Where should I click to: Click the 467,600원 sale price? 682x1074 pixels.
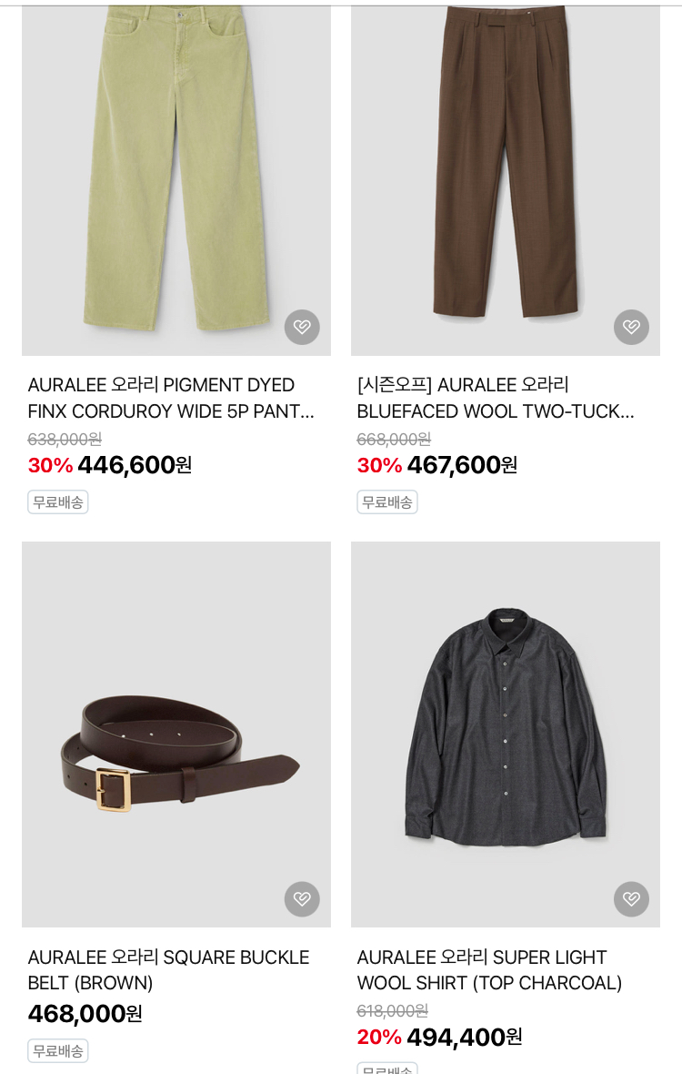(464, 465)
